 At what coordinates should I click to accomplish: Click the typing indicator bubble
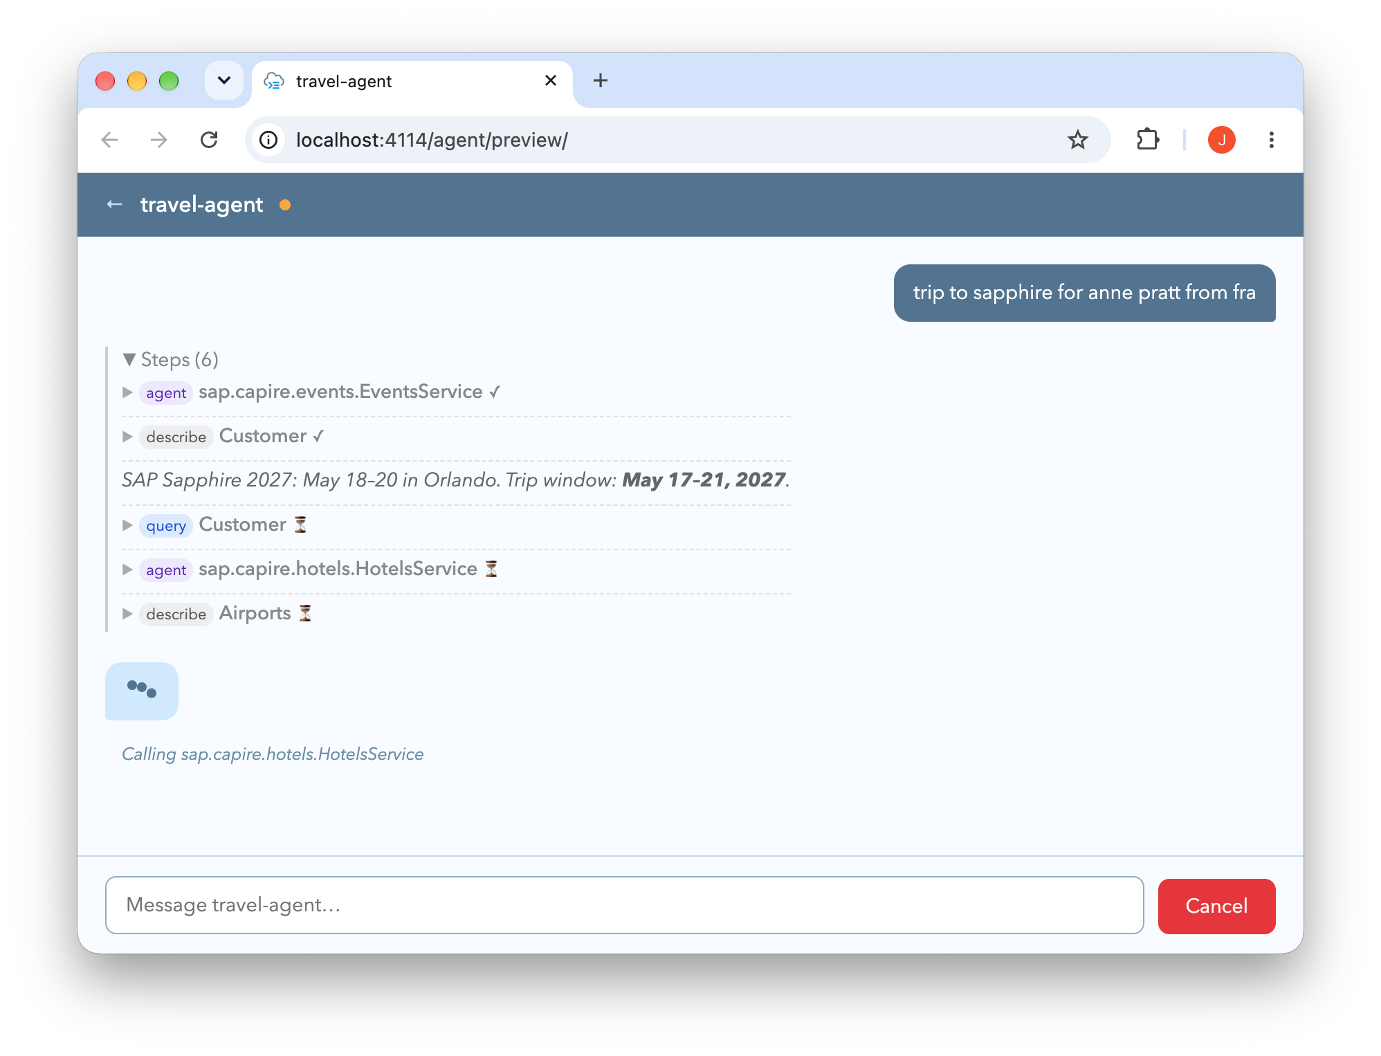point(142,691)
